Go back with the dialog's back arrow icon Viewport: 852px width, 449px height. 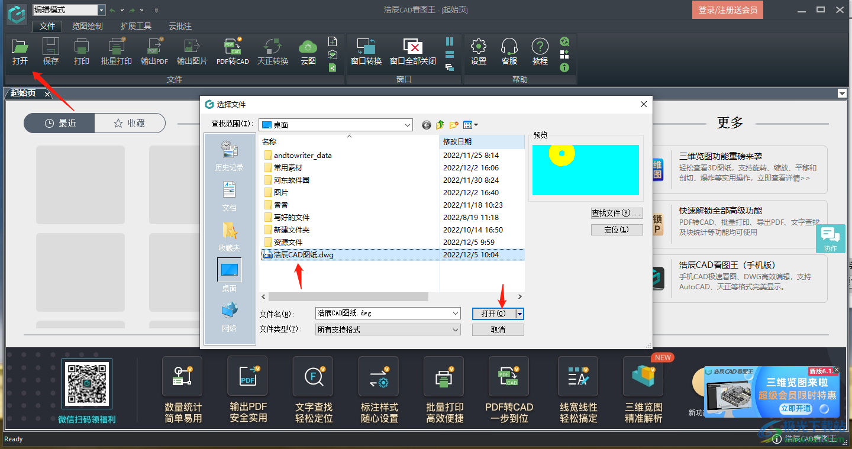tap(427, 125)
